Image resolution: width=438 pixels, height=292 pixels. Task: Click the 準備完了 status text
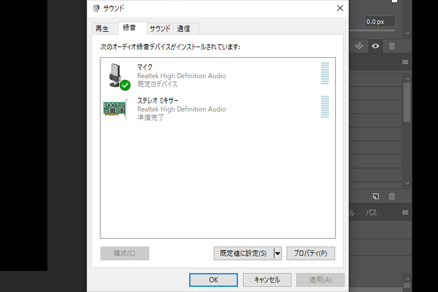pos(151,117)
